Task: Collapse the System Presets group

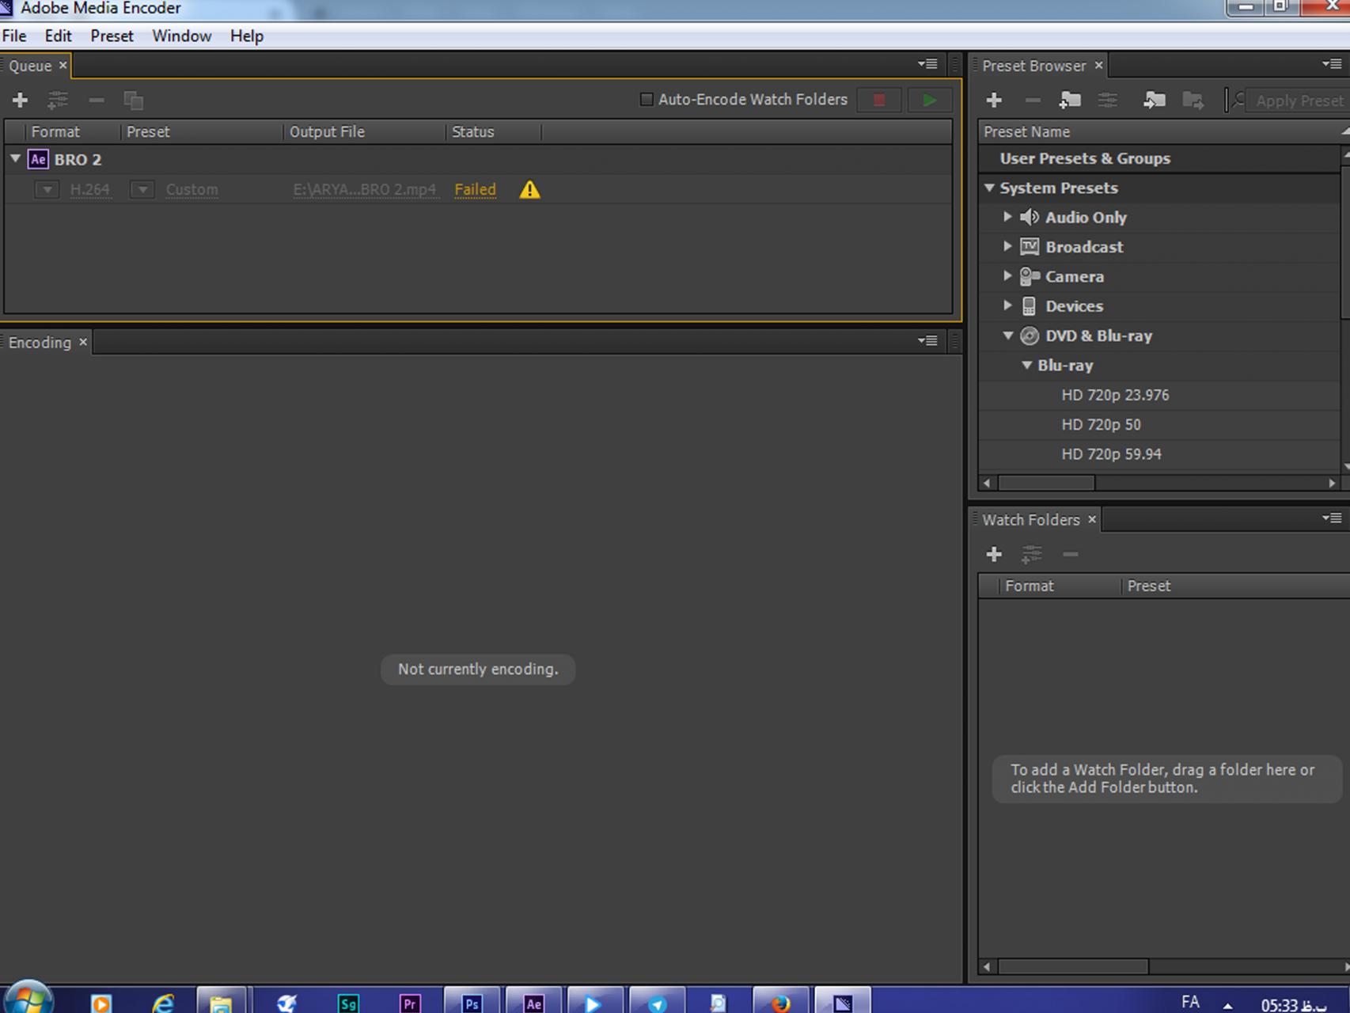Action: [x=989, y=188]
